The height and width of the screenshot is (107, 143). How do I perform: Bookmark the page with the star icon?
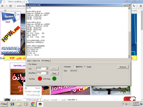click(136, 6)
